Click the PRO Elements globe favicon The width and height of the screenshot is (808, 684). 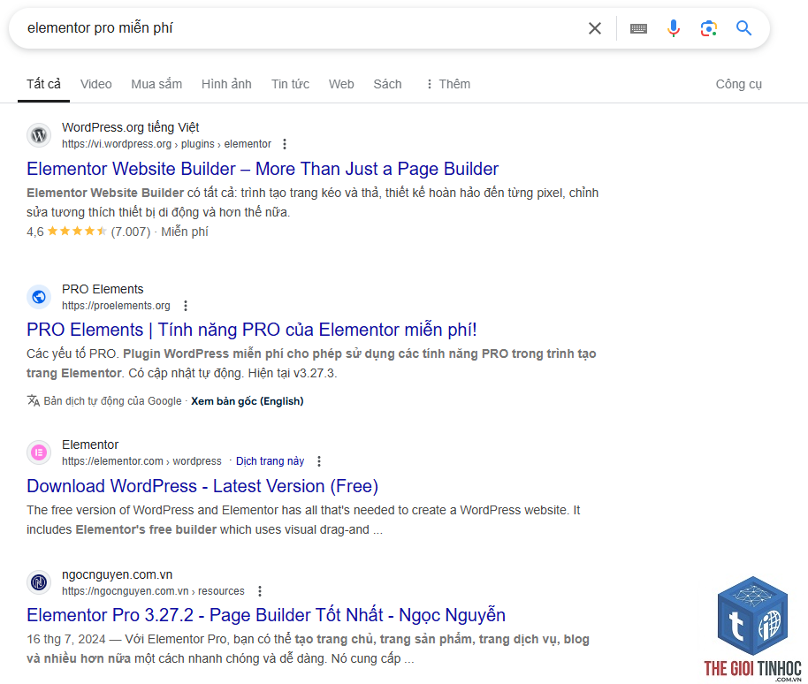pyautogui.click(x=39, y=297)
